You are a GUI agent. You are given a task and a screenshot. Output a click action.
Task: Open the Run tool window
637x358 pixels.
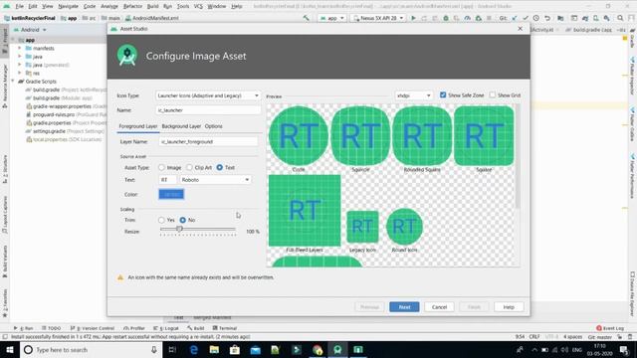24,328
